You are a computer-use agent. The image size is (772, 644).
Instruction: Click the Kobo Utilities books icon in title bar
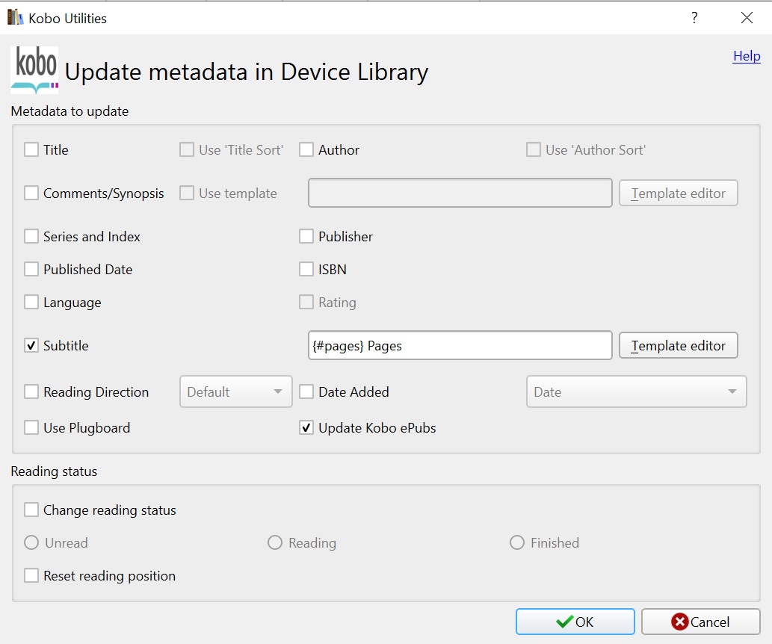[x=15, y=18]
